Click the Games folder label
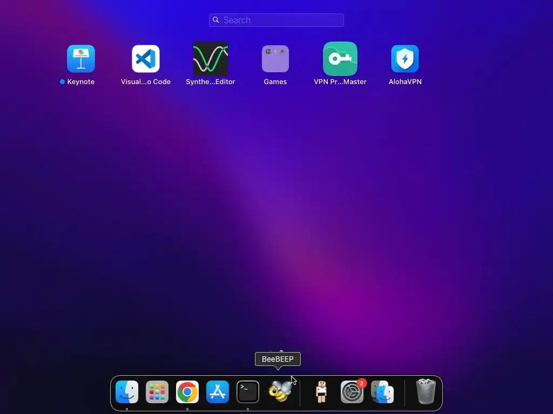Viewport: 553px width, 414px height. [275, 82]
